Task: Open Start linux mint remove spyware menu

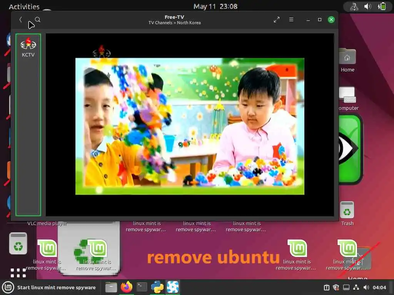Action: (x=50, y=287)
